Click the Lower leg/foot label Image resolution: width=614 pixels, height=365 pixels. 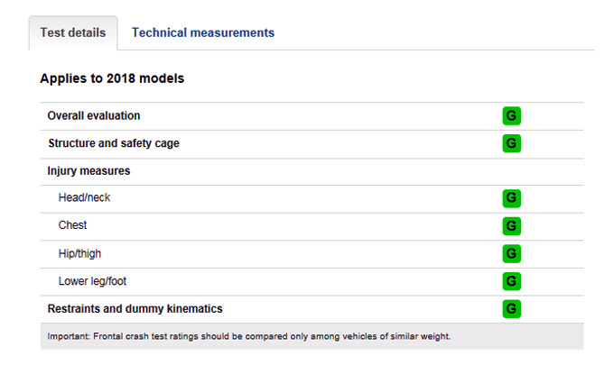92,281
